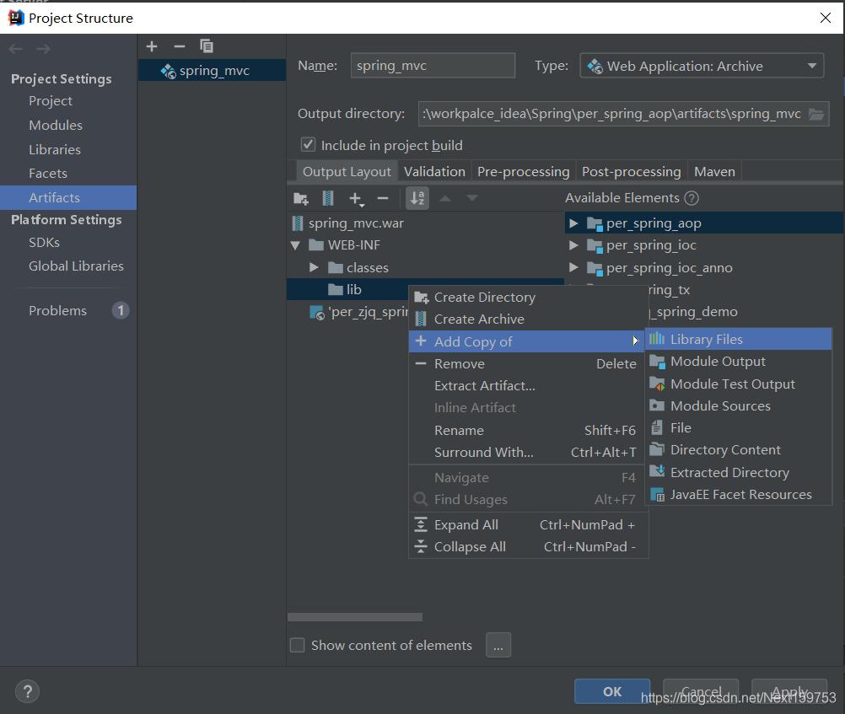Toggle sort elements by names and types
The width and height of the screenshot is (845, 714).
pos(417,198)
